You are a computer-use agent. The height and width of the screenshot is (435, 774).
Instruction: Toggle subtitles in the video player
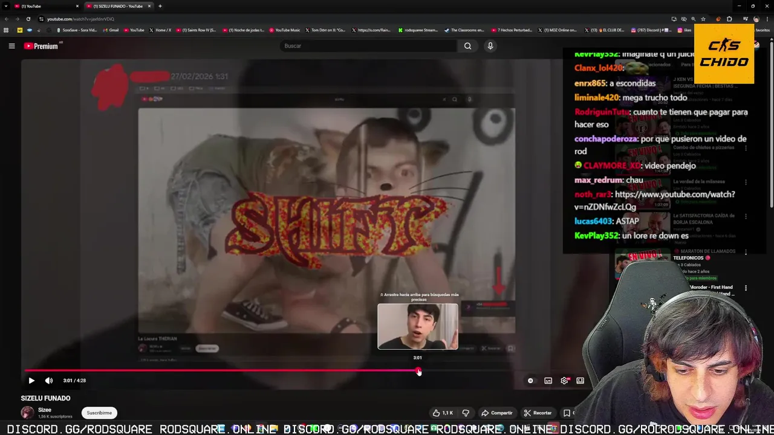pos(548,381)
